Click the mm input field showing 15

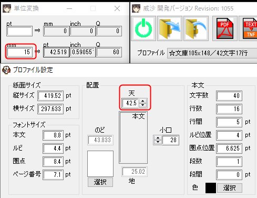[x=19, y=52]
